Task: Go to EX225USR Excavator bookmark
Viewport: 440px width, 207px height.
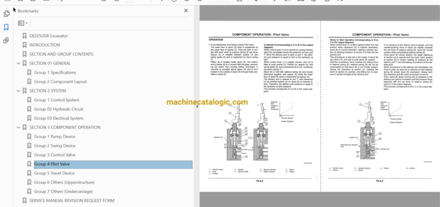Action: coord(49,36)
